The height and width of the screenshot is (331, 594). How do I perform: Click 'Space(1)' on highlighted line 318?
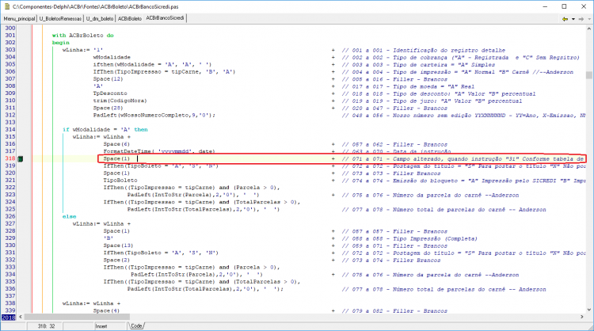[116, 158]
